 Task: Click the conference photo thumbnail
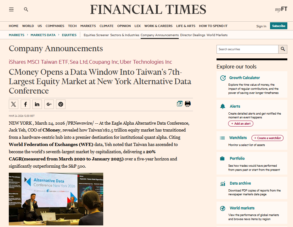[x=56, y=199]
